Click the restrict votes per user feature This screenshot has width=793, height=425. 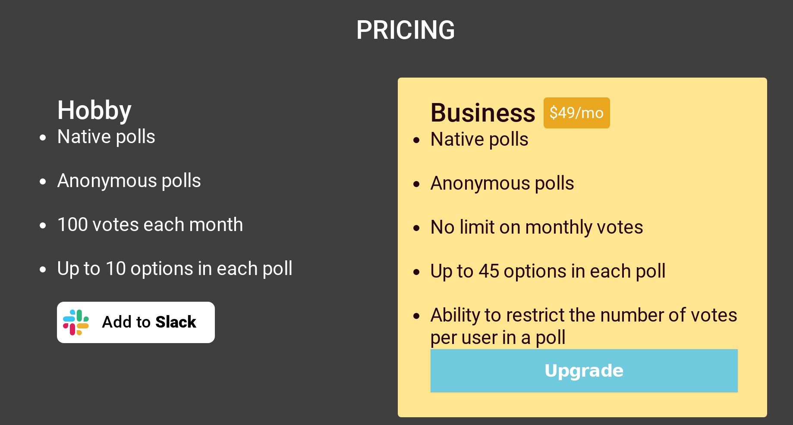pos(583,326)
